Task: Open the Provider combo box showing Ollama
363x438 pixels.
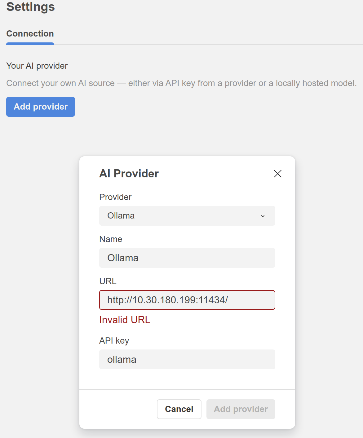Action: (183, 216)
